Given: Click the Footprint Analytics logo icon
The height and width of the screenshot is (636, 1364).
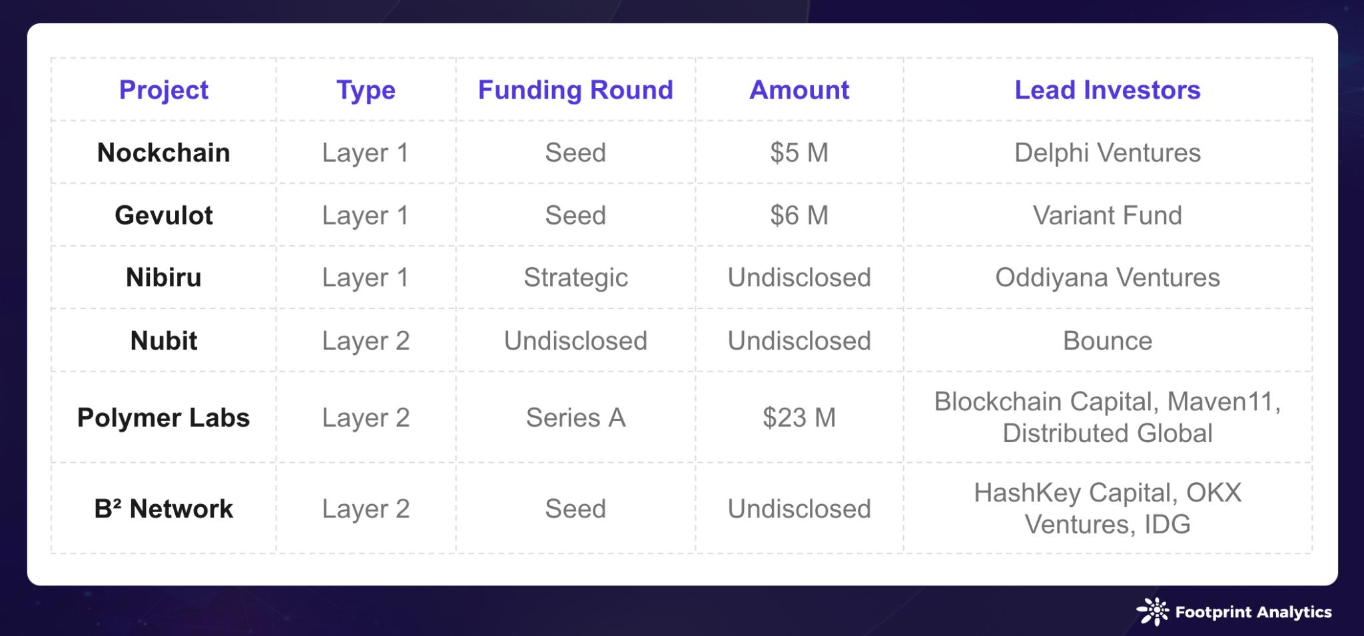Looking at the screenshot, I should 1152,611.
